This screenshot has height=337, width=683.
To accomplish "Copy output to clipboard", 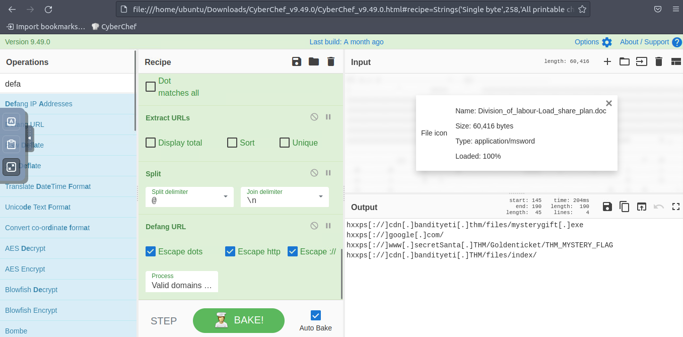I will pos(625,207).
